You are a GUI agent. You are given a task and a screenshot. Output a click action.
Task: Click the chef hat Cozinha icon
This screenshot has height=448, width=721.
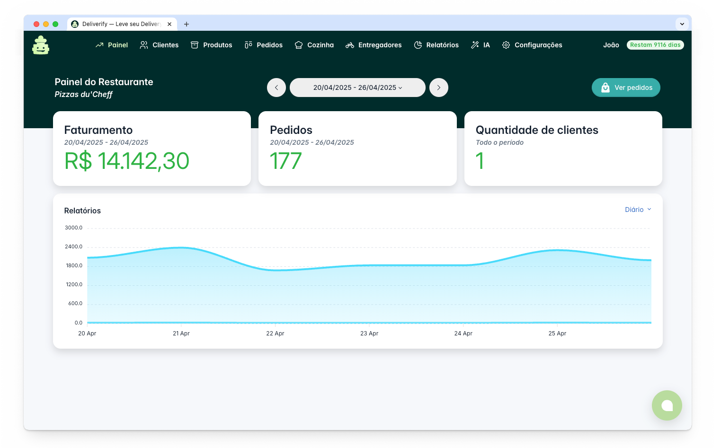click(x=299, y=45)
